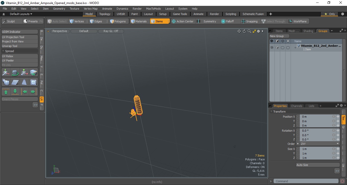The image size is (347, 185).
Task: Switch to the Shading panel tab
Action: (308, 31)
